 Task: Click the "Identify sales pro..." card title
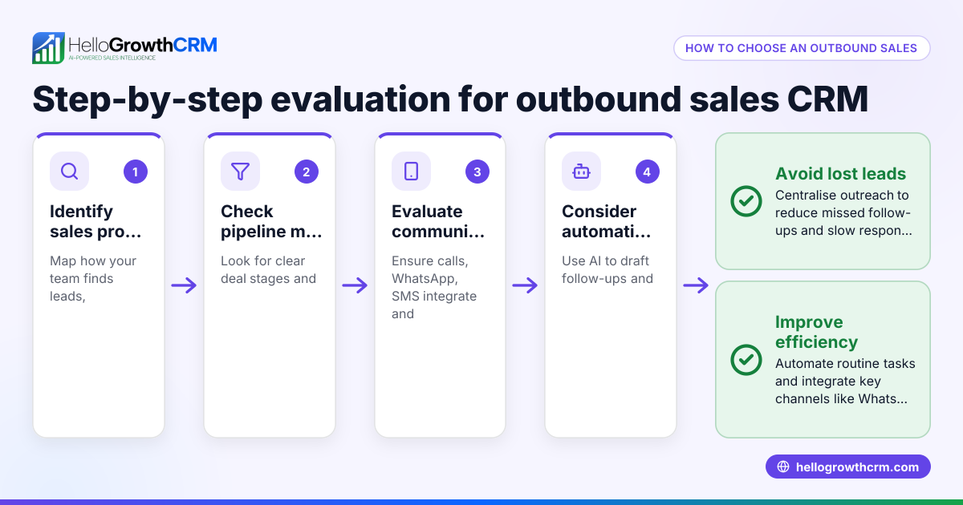point(95,221)
